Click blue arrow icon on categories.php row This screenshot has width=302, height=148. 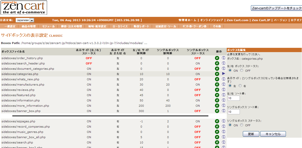223,74
